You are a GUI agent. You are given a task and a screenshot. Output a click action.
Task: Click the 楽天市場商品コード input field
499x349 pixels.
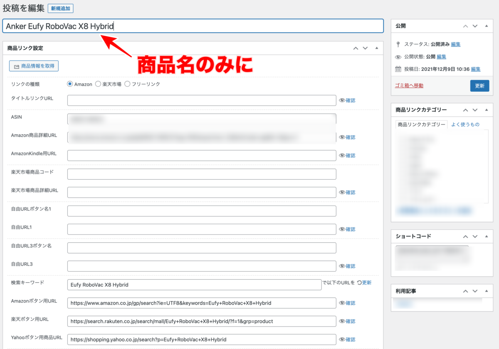click(202, 174)
